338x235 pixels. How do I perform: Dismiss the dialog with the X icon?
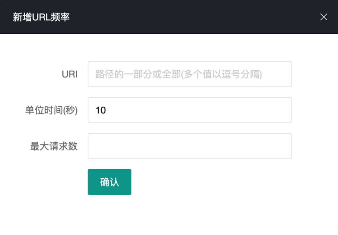click(324, 17)
